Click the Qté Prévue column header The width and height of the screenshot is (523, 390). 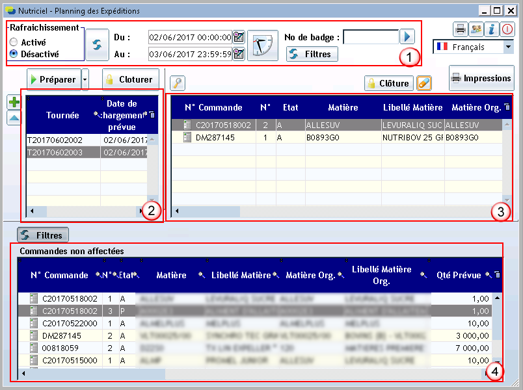459,275
